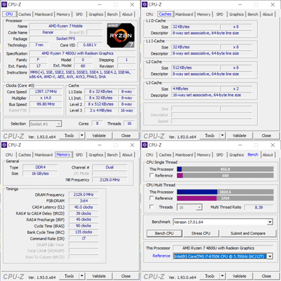Click the L3 Cache size 4 MBytes field
The height and width of the screenshot is (281, 281).
click(195, 89)
